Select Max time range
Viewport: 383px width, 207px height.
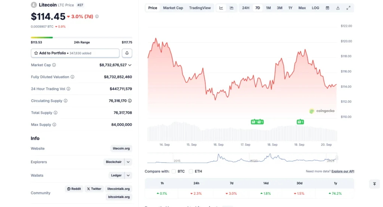point(302,8)
